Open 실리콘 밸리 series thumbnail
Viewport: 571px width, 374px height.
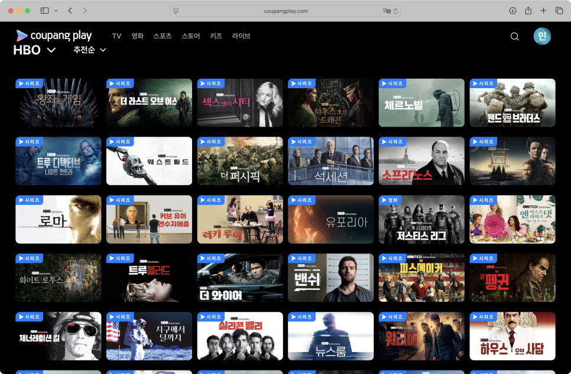(x=240, y=336)
